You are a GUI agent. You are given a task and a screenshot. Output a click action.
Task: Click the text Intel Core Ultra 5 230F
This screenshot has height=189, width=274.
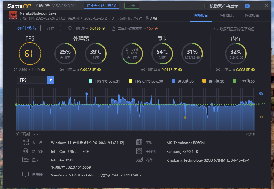coord(70,152)
